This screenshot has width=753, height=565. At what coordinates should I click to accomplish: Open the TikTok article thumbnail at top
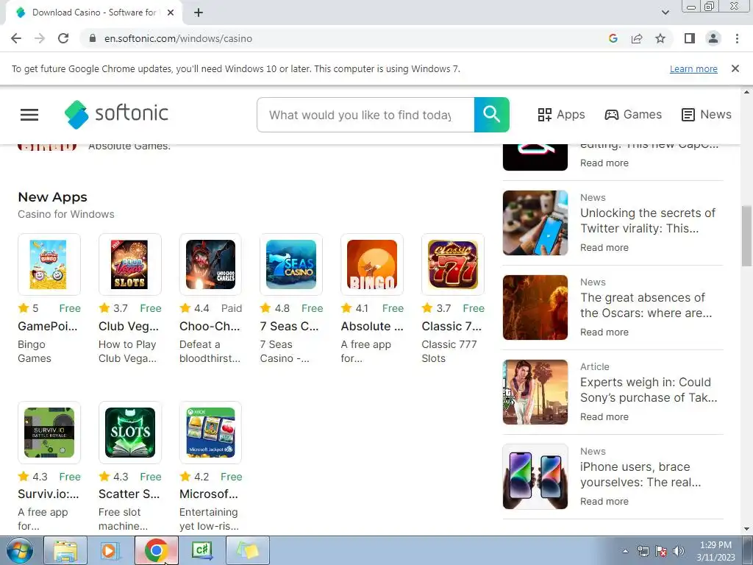tap(535, 157)
